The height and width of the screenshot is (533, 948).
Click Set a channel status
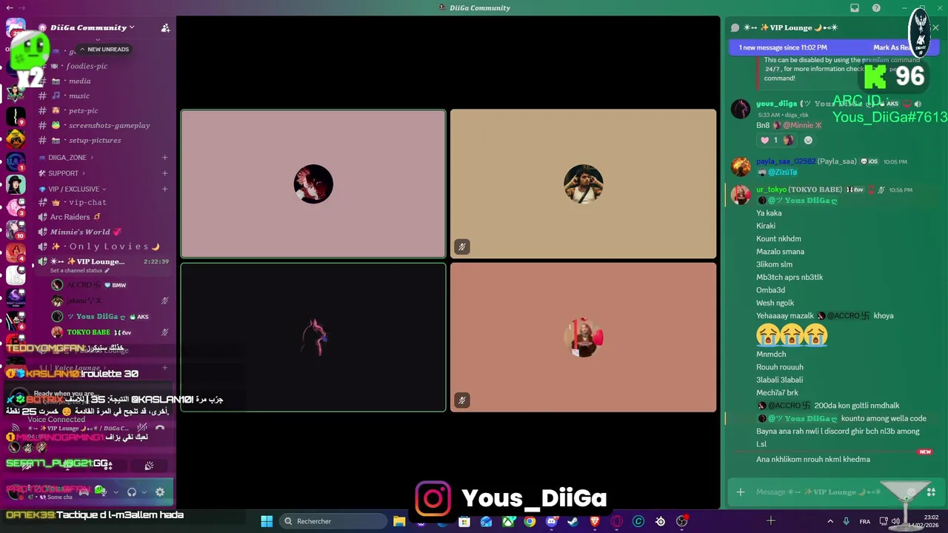coord(80,270)
